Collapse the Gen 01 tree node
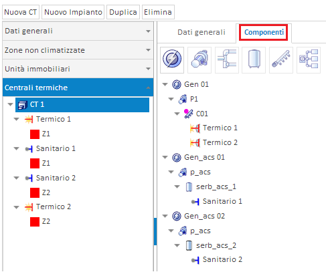The height and width of the screenshot is (272, 326). point(165,84)
